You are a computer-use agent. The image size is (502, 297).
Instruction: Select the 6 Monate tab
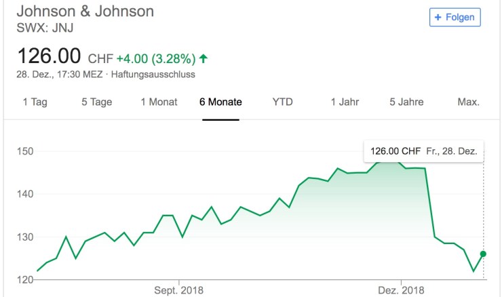(220, 102)
